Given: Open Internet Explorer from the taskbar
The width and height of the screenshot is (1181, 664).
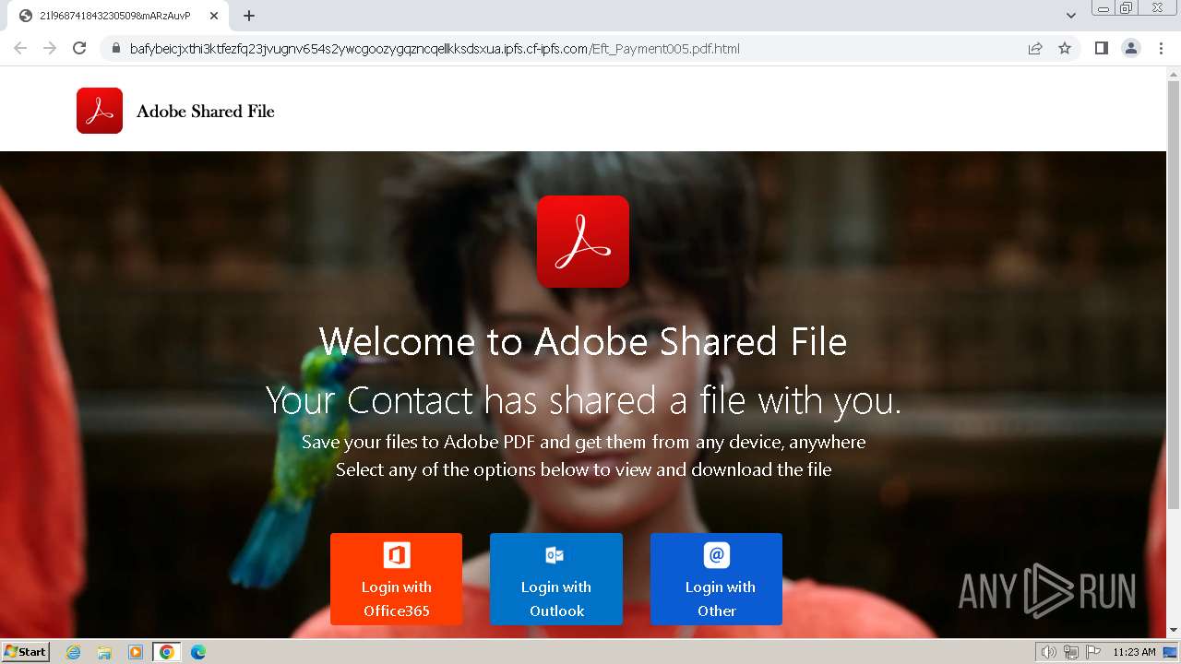Looking at the screenshot, I should click(74, 652).
